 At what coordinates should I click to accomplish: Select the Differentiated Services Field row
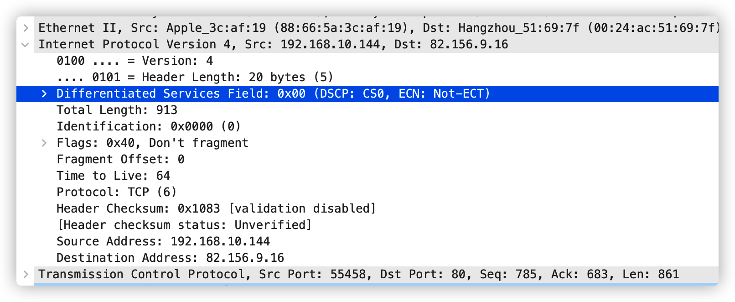tap(273, 94)
